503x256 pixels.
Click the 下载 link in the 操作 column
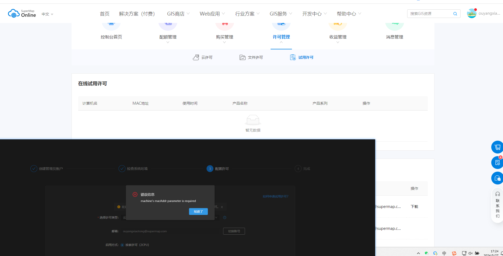tap(414, 207)
